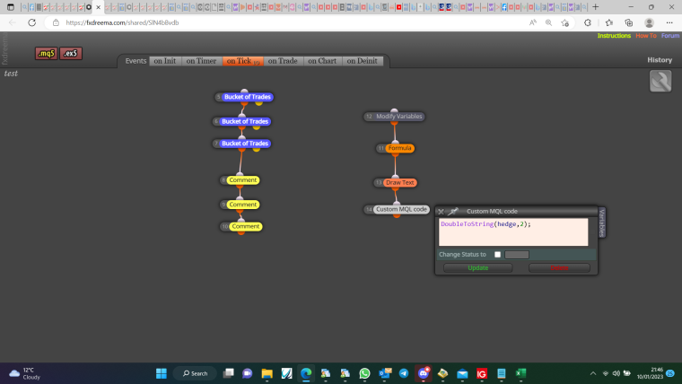Screen dimensions: 682x384
Task: Click the Delete button
Action: 559,268
